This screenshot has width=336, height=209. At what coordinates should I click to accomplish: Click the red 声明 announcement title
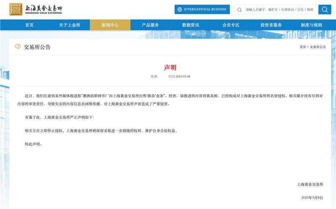coord(170,68)
